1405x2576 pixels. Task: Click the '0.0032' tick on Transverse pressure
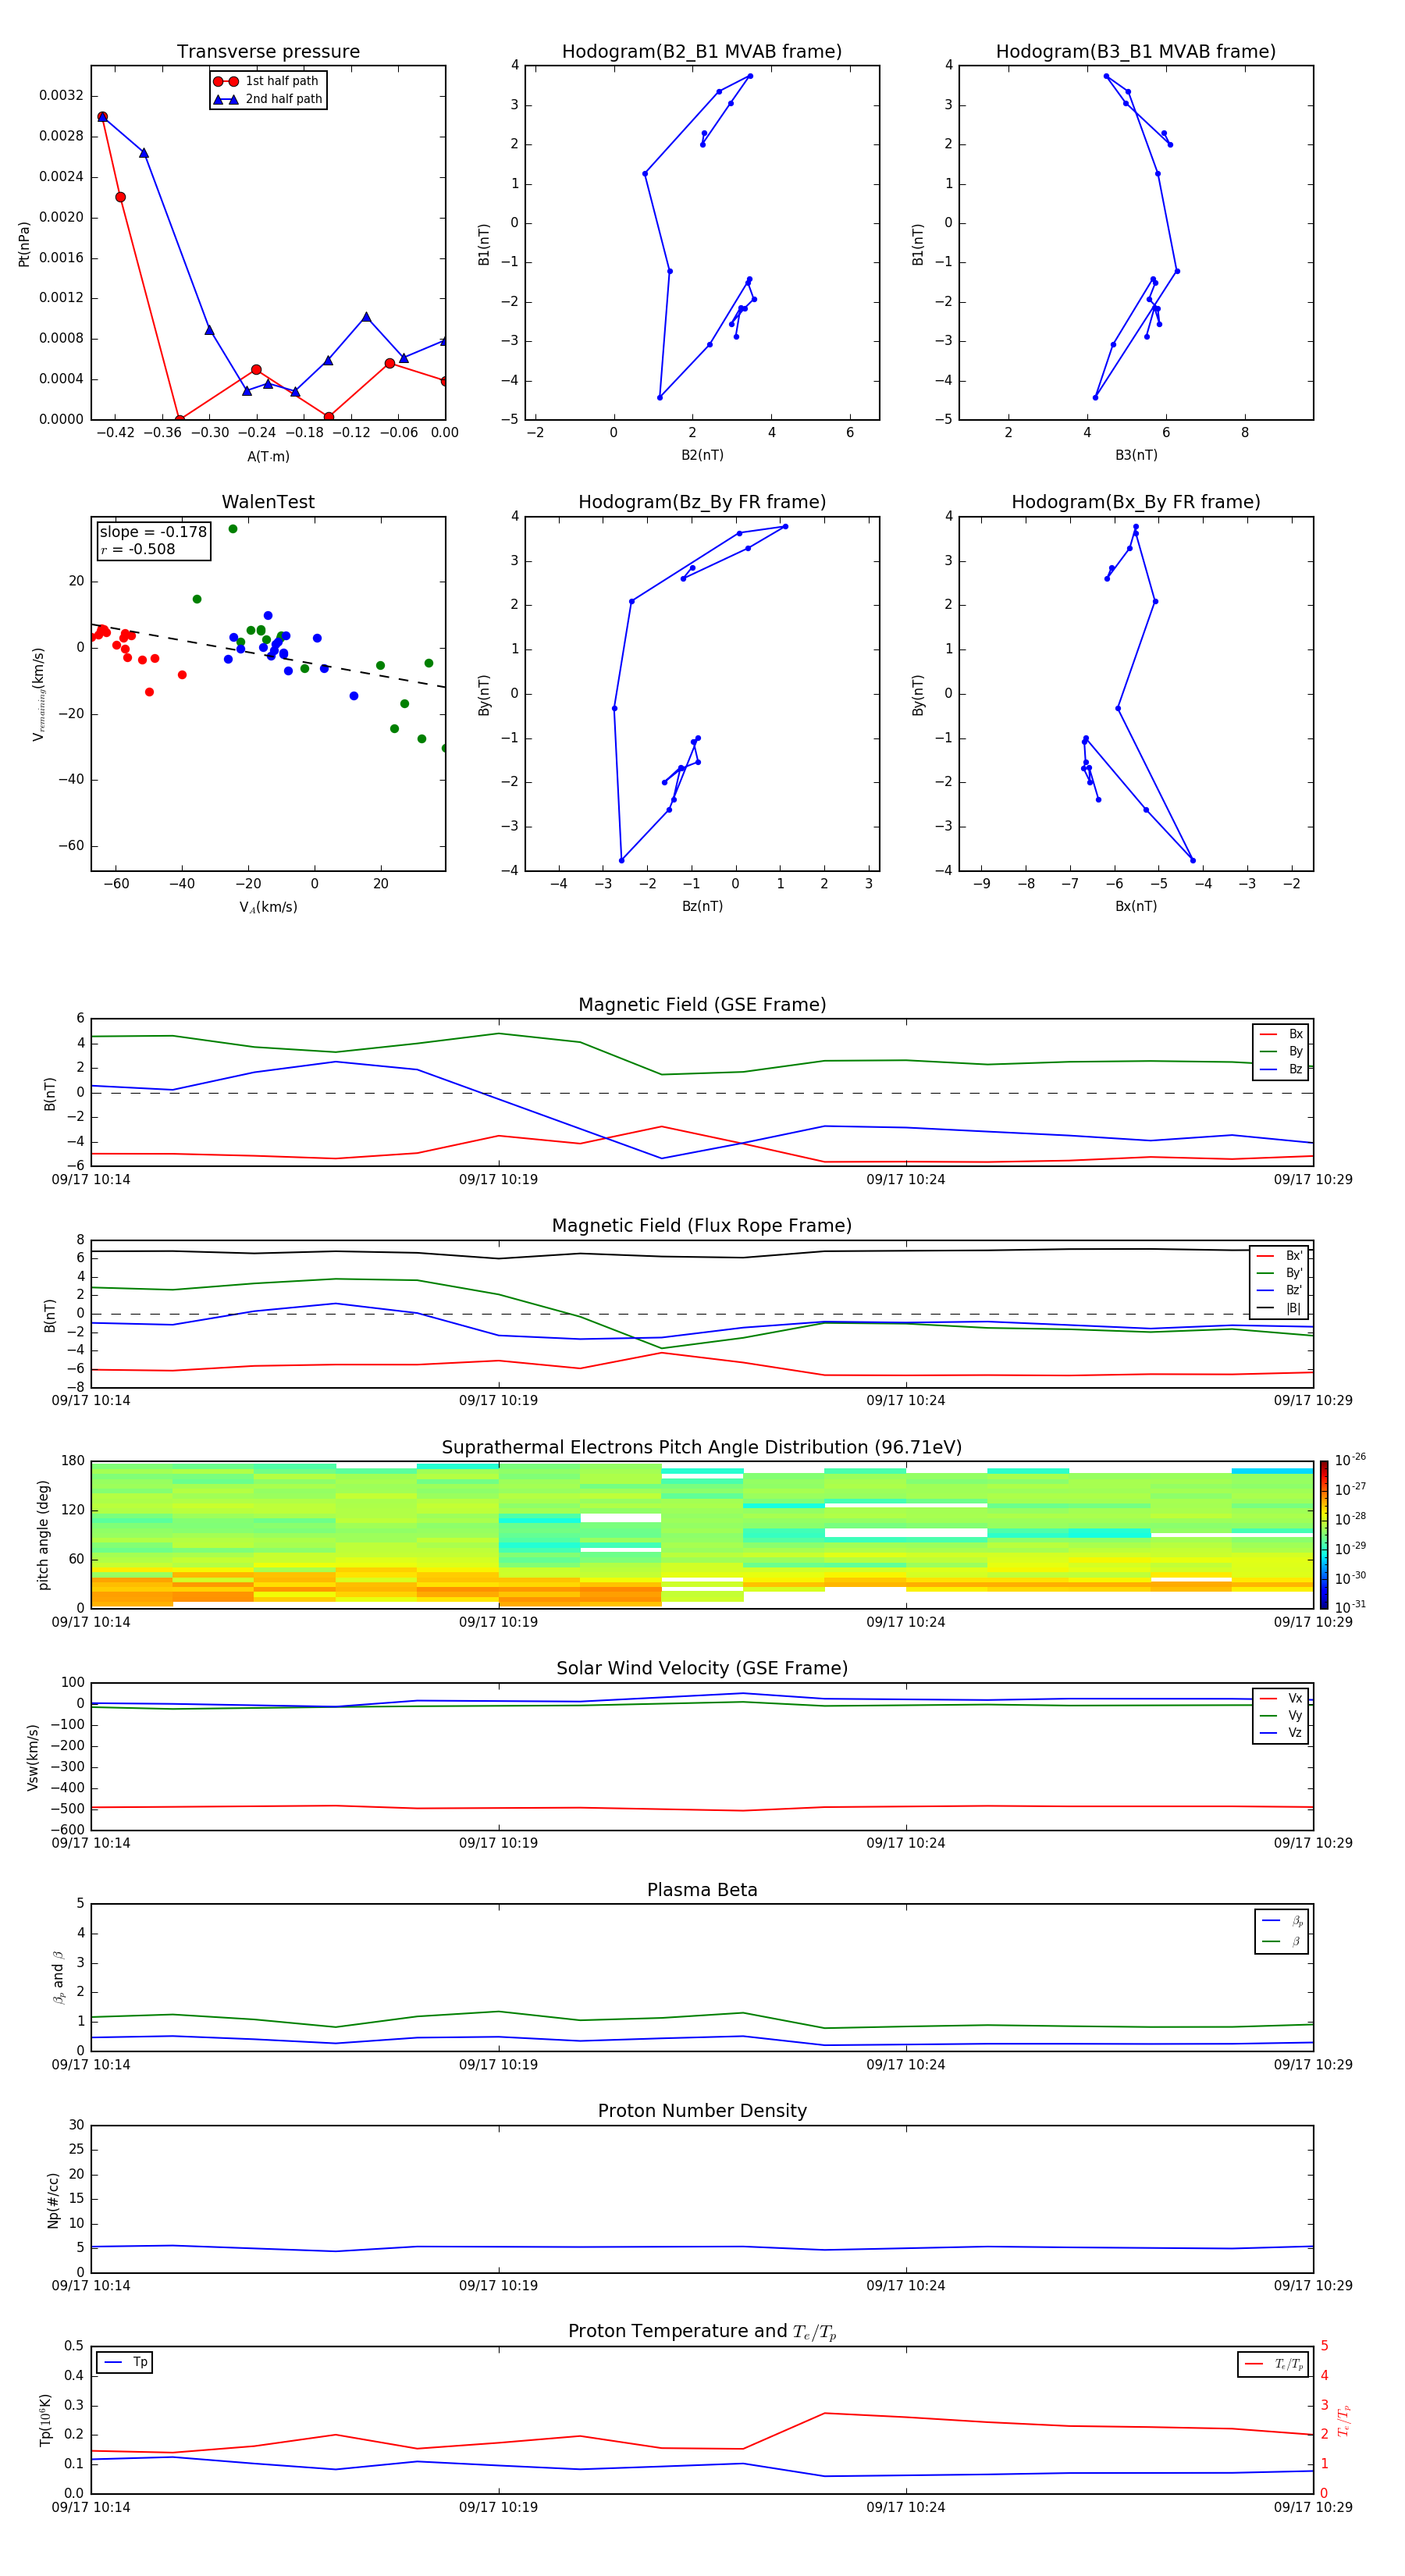coord(61,96)
